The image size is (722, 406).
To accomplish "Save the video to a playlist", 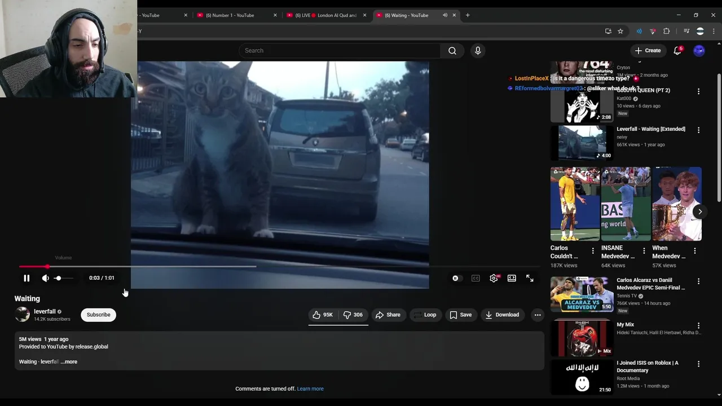I will click(x=460, y=315).
